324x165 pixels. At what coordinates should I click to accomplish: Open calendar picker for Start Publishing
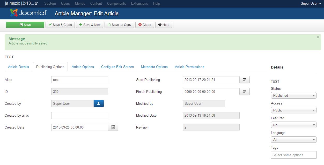pos(245,80)
